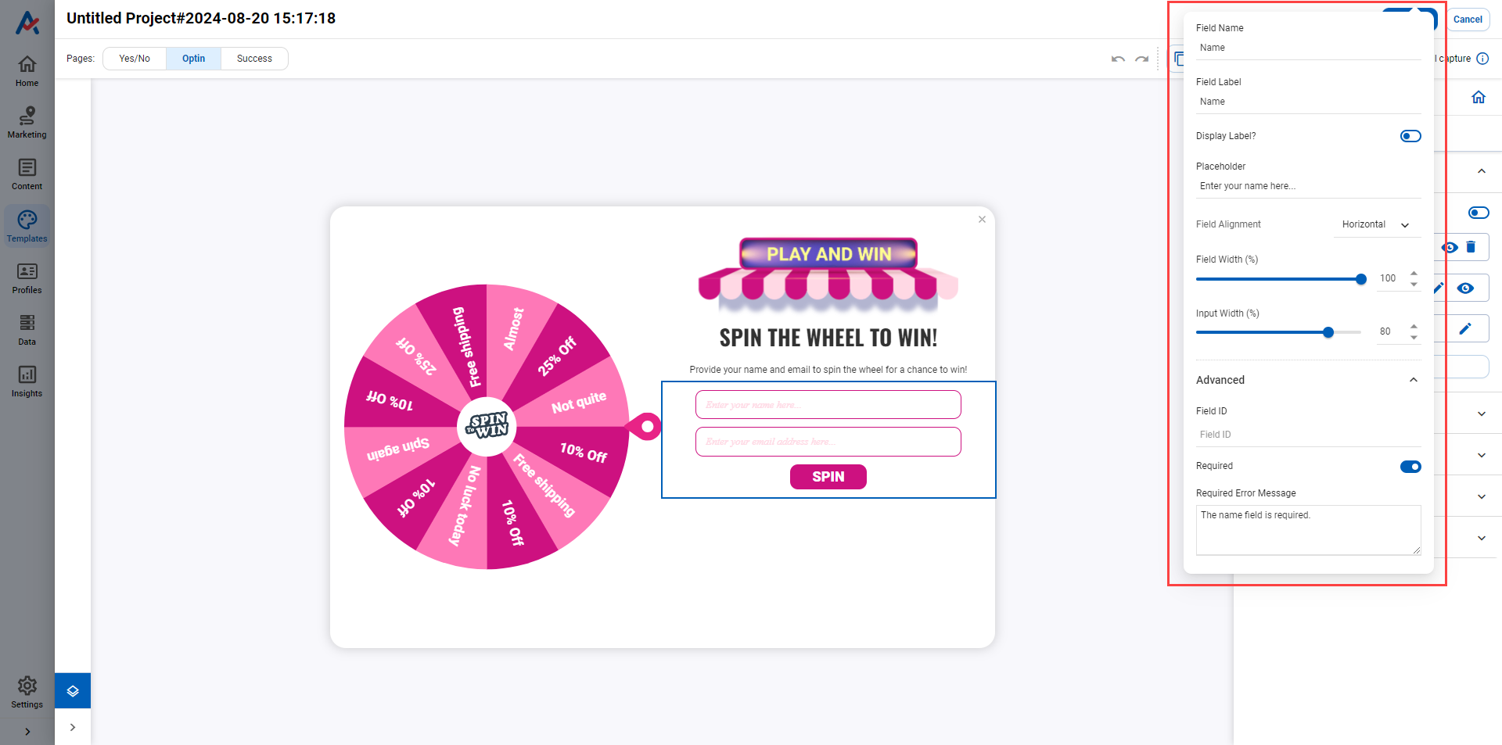This screenshot has height=745, width=1502.
Task: Click the layers icon at bottom left
Action: pyautogui.click(x=73, y=691)
